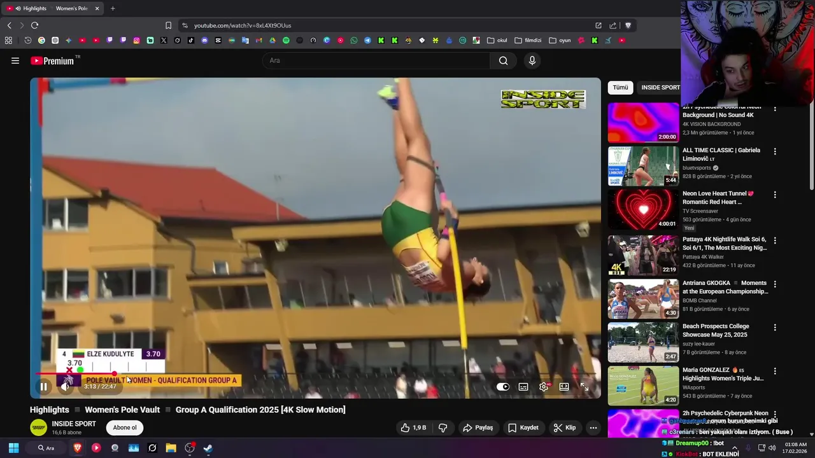Open File Explorer from taskbar
The width and height of the screenshot is (815, 458).
[x=171, y=448]
